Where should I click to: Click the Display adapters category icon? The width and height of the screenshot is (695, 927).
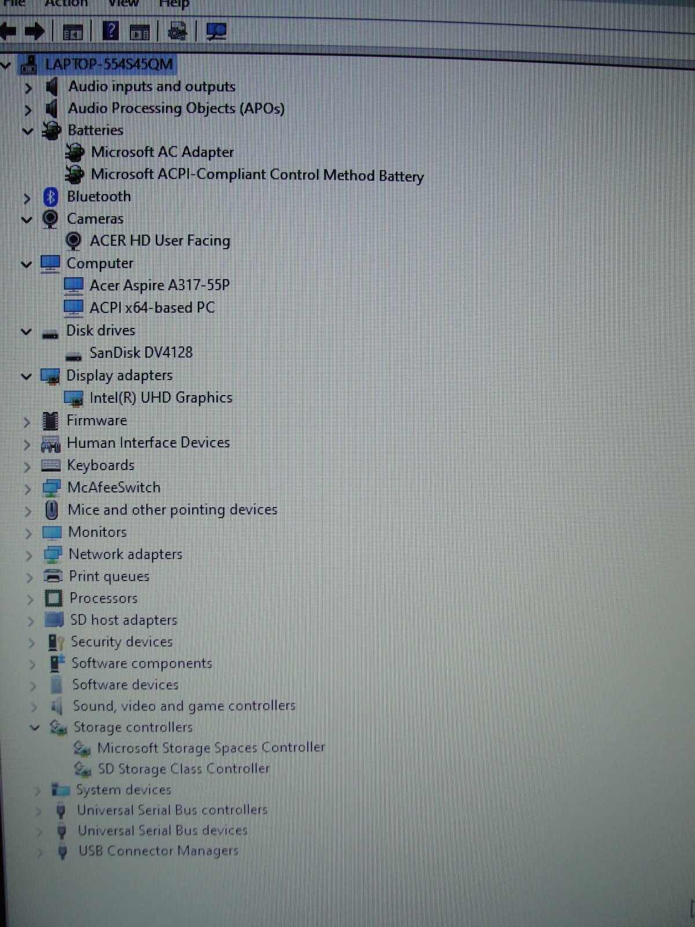point(50,377)
